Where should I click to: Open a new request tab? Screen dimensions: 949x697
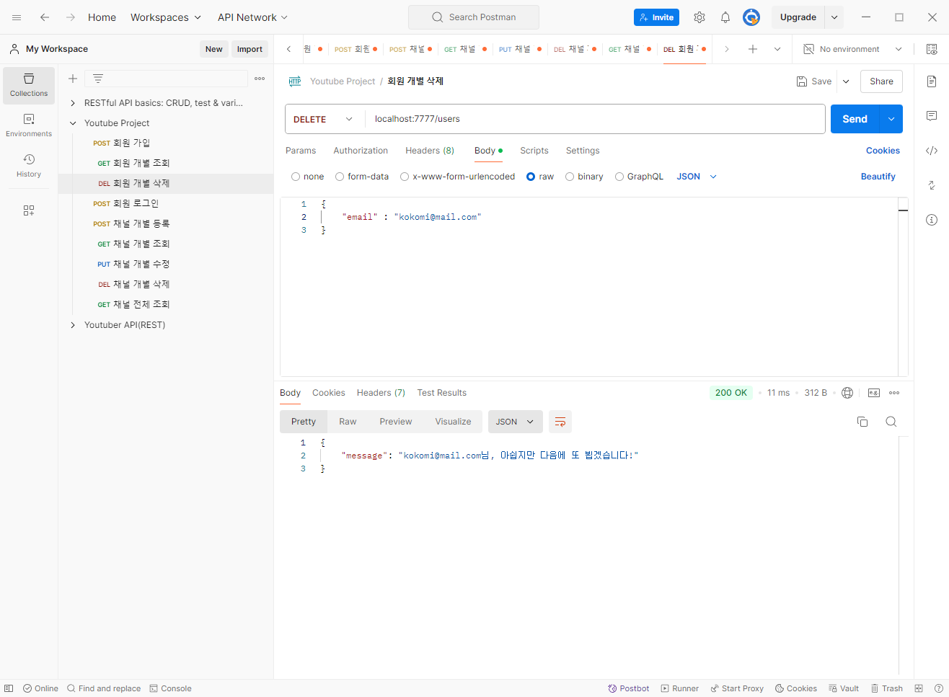(x=753, y=49)
